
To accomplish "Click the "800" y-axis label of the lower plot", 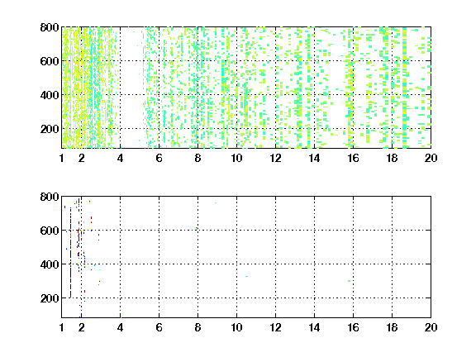I will click(50, 197).
